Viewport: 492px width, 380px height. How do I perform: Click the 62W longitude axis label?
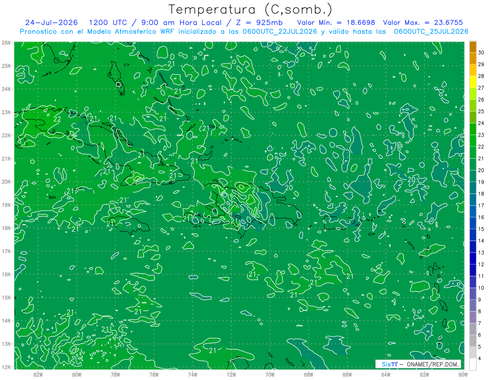click(424, 374)
